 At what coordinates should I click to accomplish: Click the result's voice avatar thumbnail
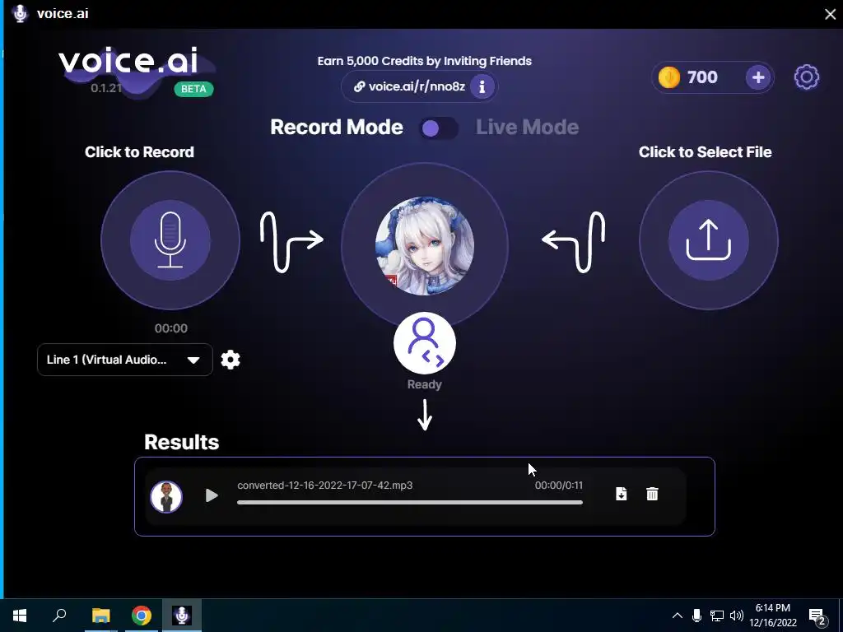coord(166,496)
